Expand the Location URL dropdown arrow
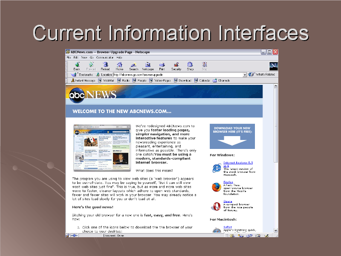Image resolution: width=341 pixels, height=256 pixels. click(245, 75)
